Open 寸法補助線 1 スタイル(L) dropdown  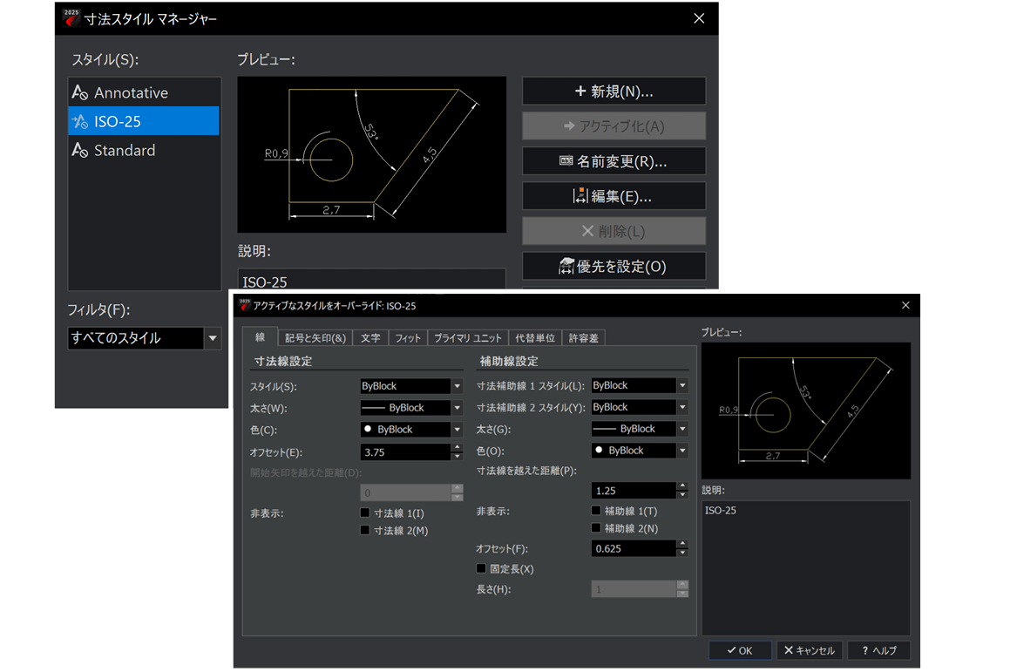click(682, 385)
